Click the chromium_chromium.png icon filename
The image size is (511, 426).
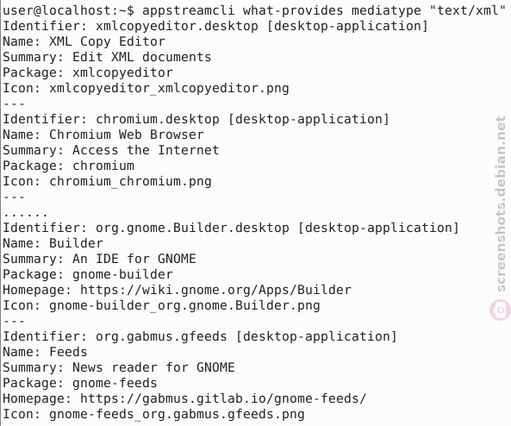click(x=130, y=181)
